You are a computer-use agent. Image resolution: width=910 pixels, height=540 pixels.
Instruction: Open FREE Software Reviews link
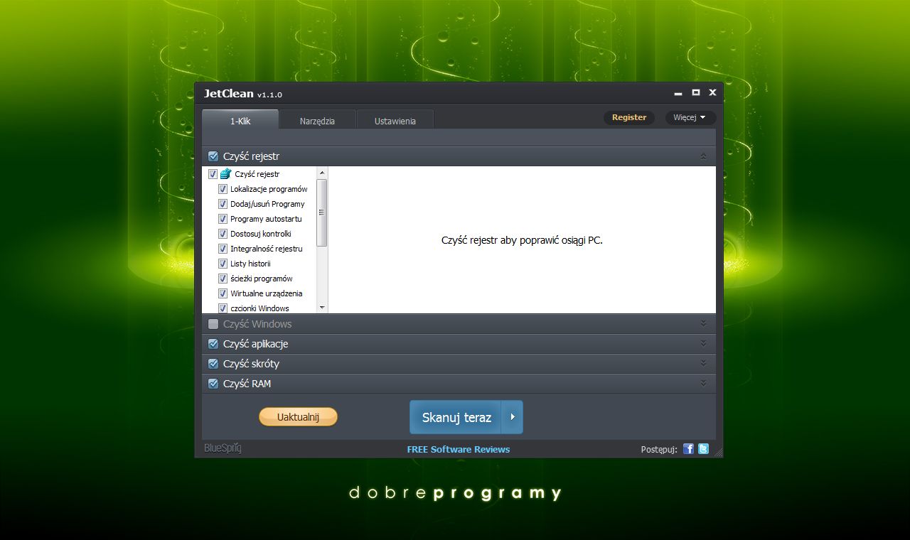coord(459,449)
